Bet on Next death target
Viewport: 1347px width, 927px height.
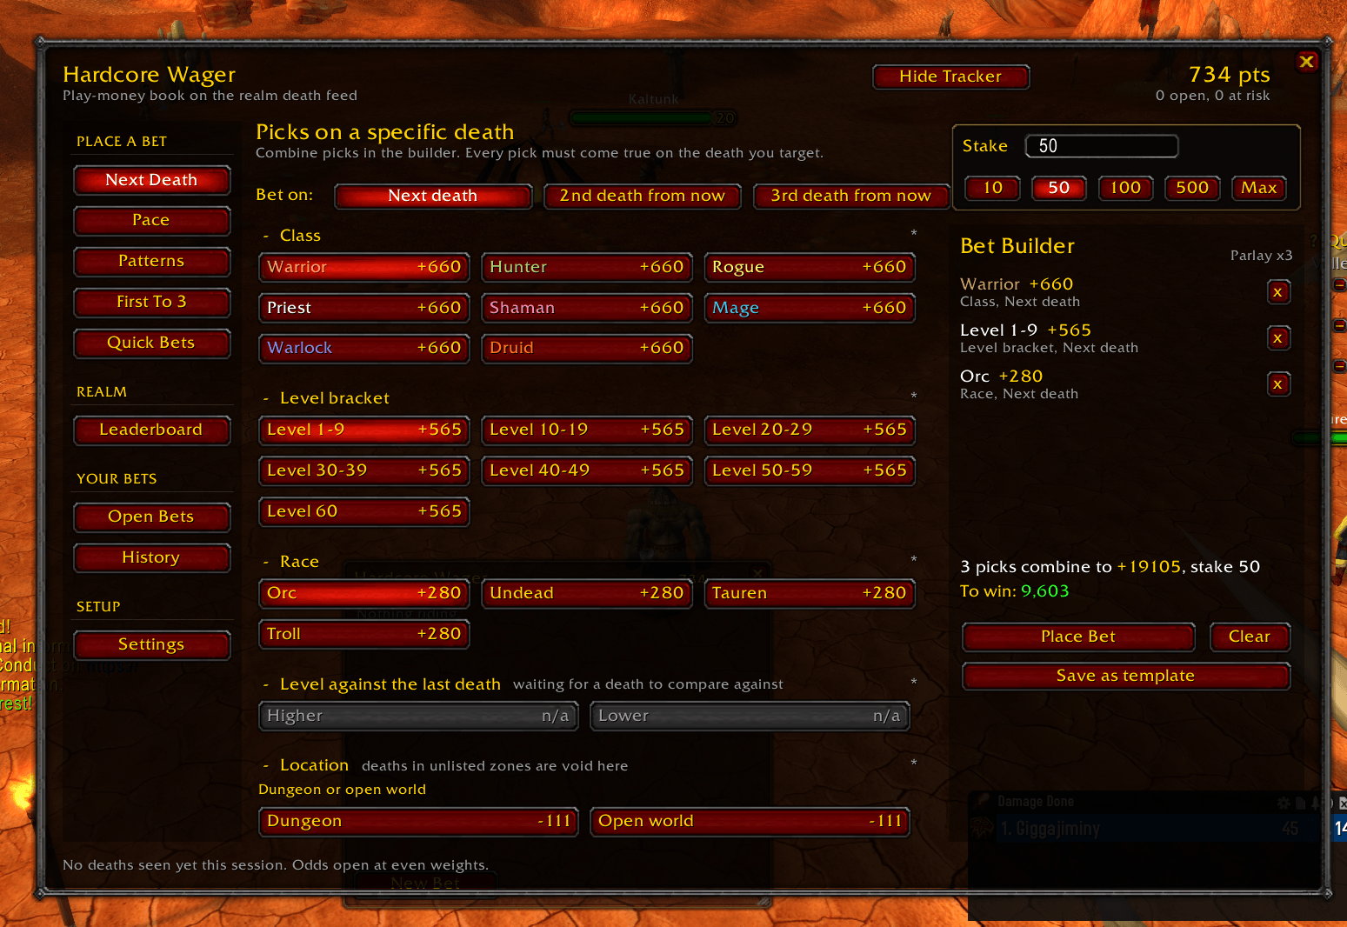pos(433,197)
